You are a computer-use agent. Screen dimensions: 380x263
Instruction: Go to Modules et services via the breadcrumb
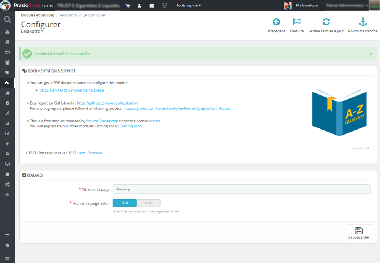point(38,15)
